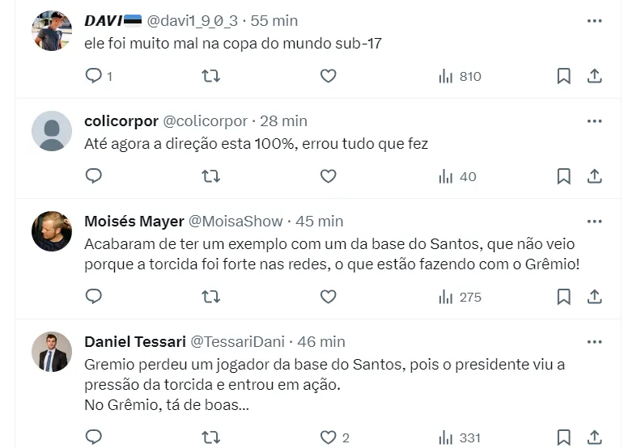Click DAVI's profile avatar
624x448 pixels.
pos(52,32)
